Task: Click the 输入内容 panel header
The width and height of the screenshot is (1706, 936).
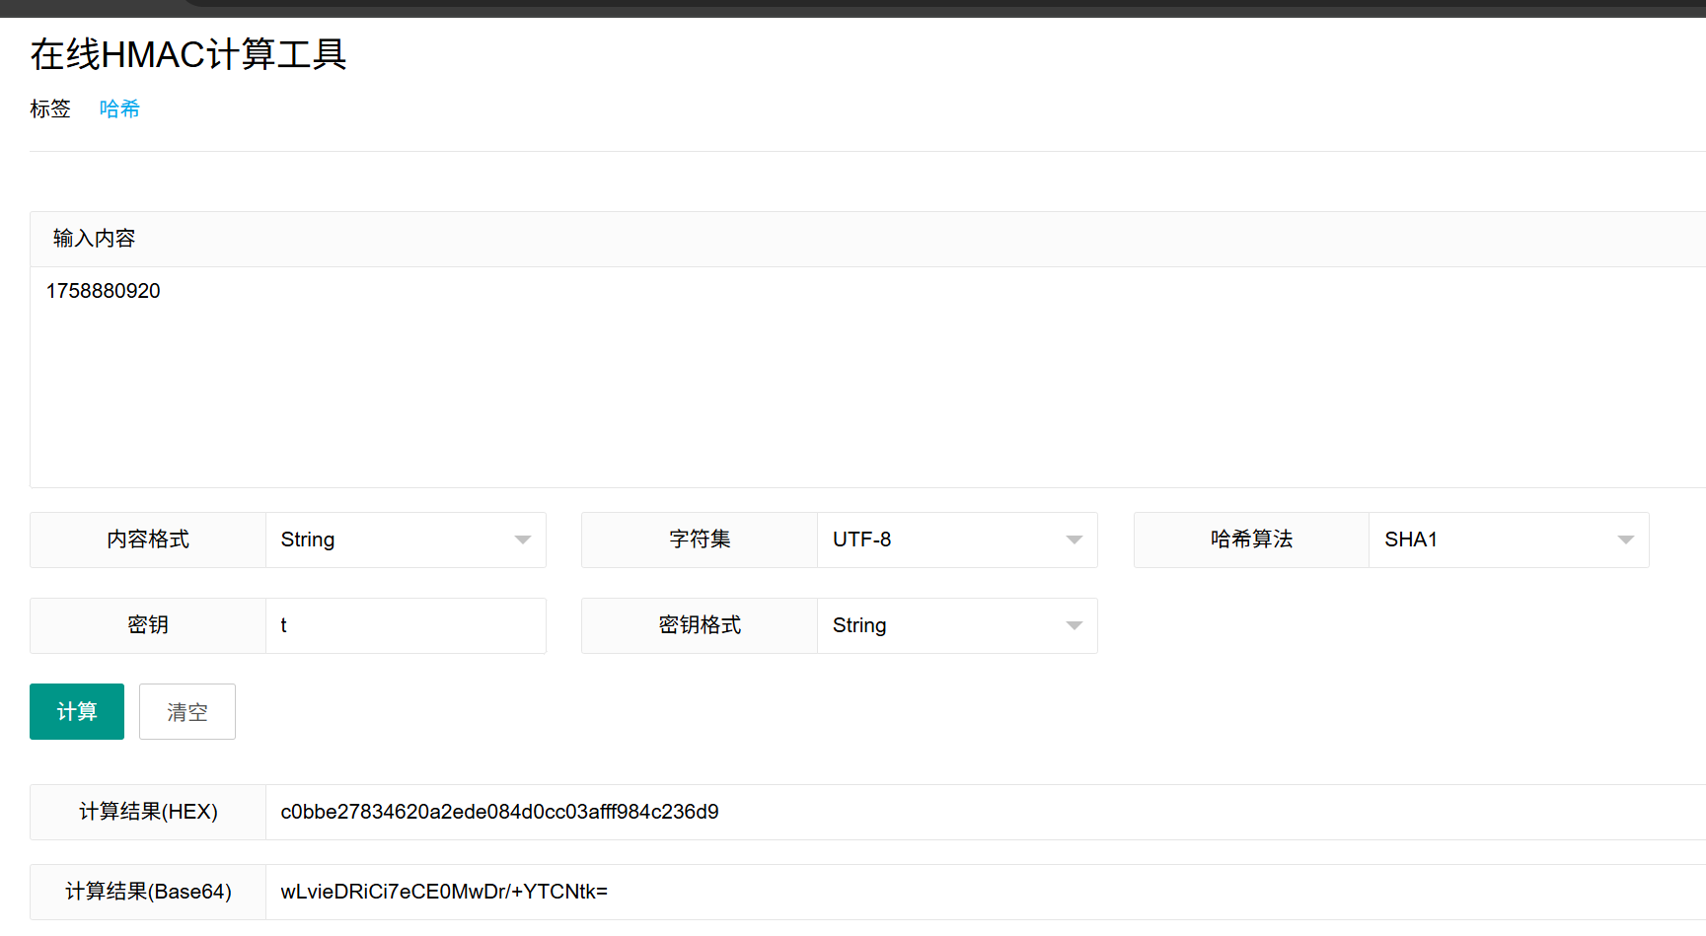Action: click(94, 239)
